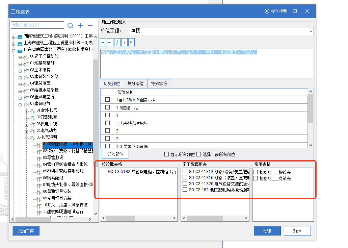Click the down-triangle symbol button

(131, 42)
